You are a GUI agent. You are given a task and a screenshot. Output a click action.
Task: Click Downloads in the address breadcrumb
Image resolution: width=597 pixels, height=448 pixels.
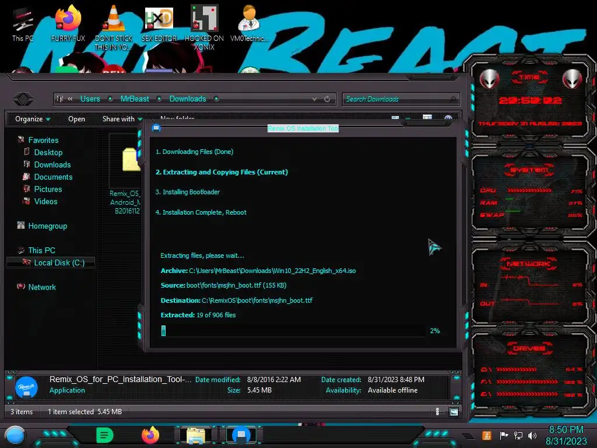coord(188,99)
